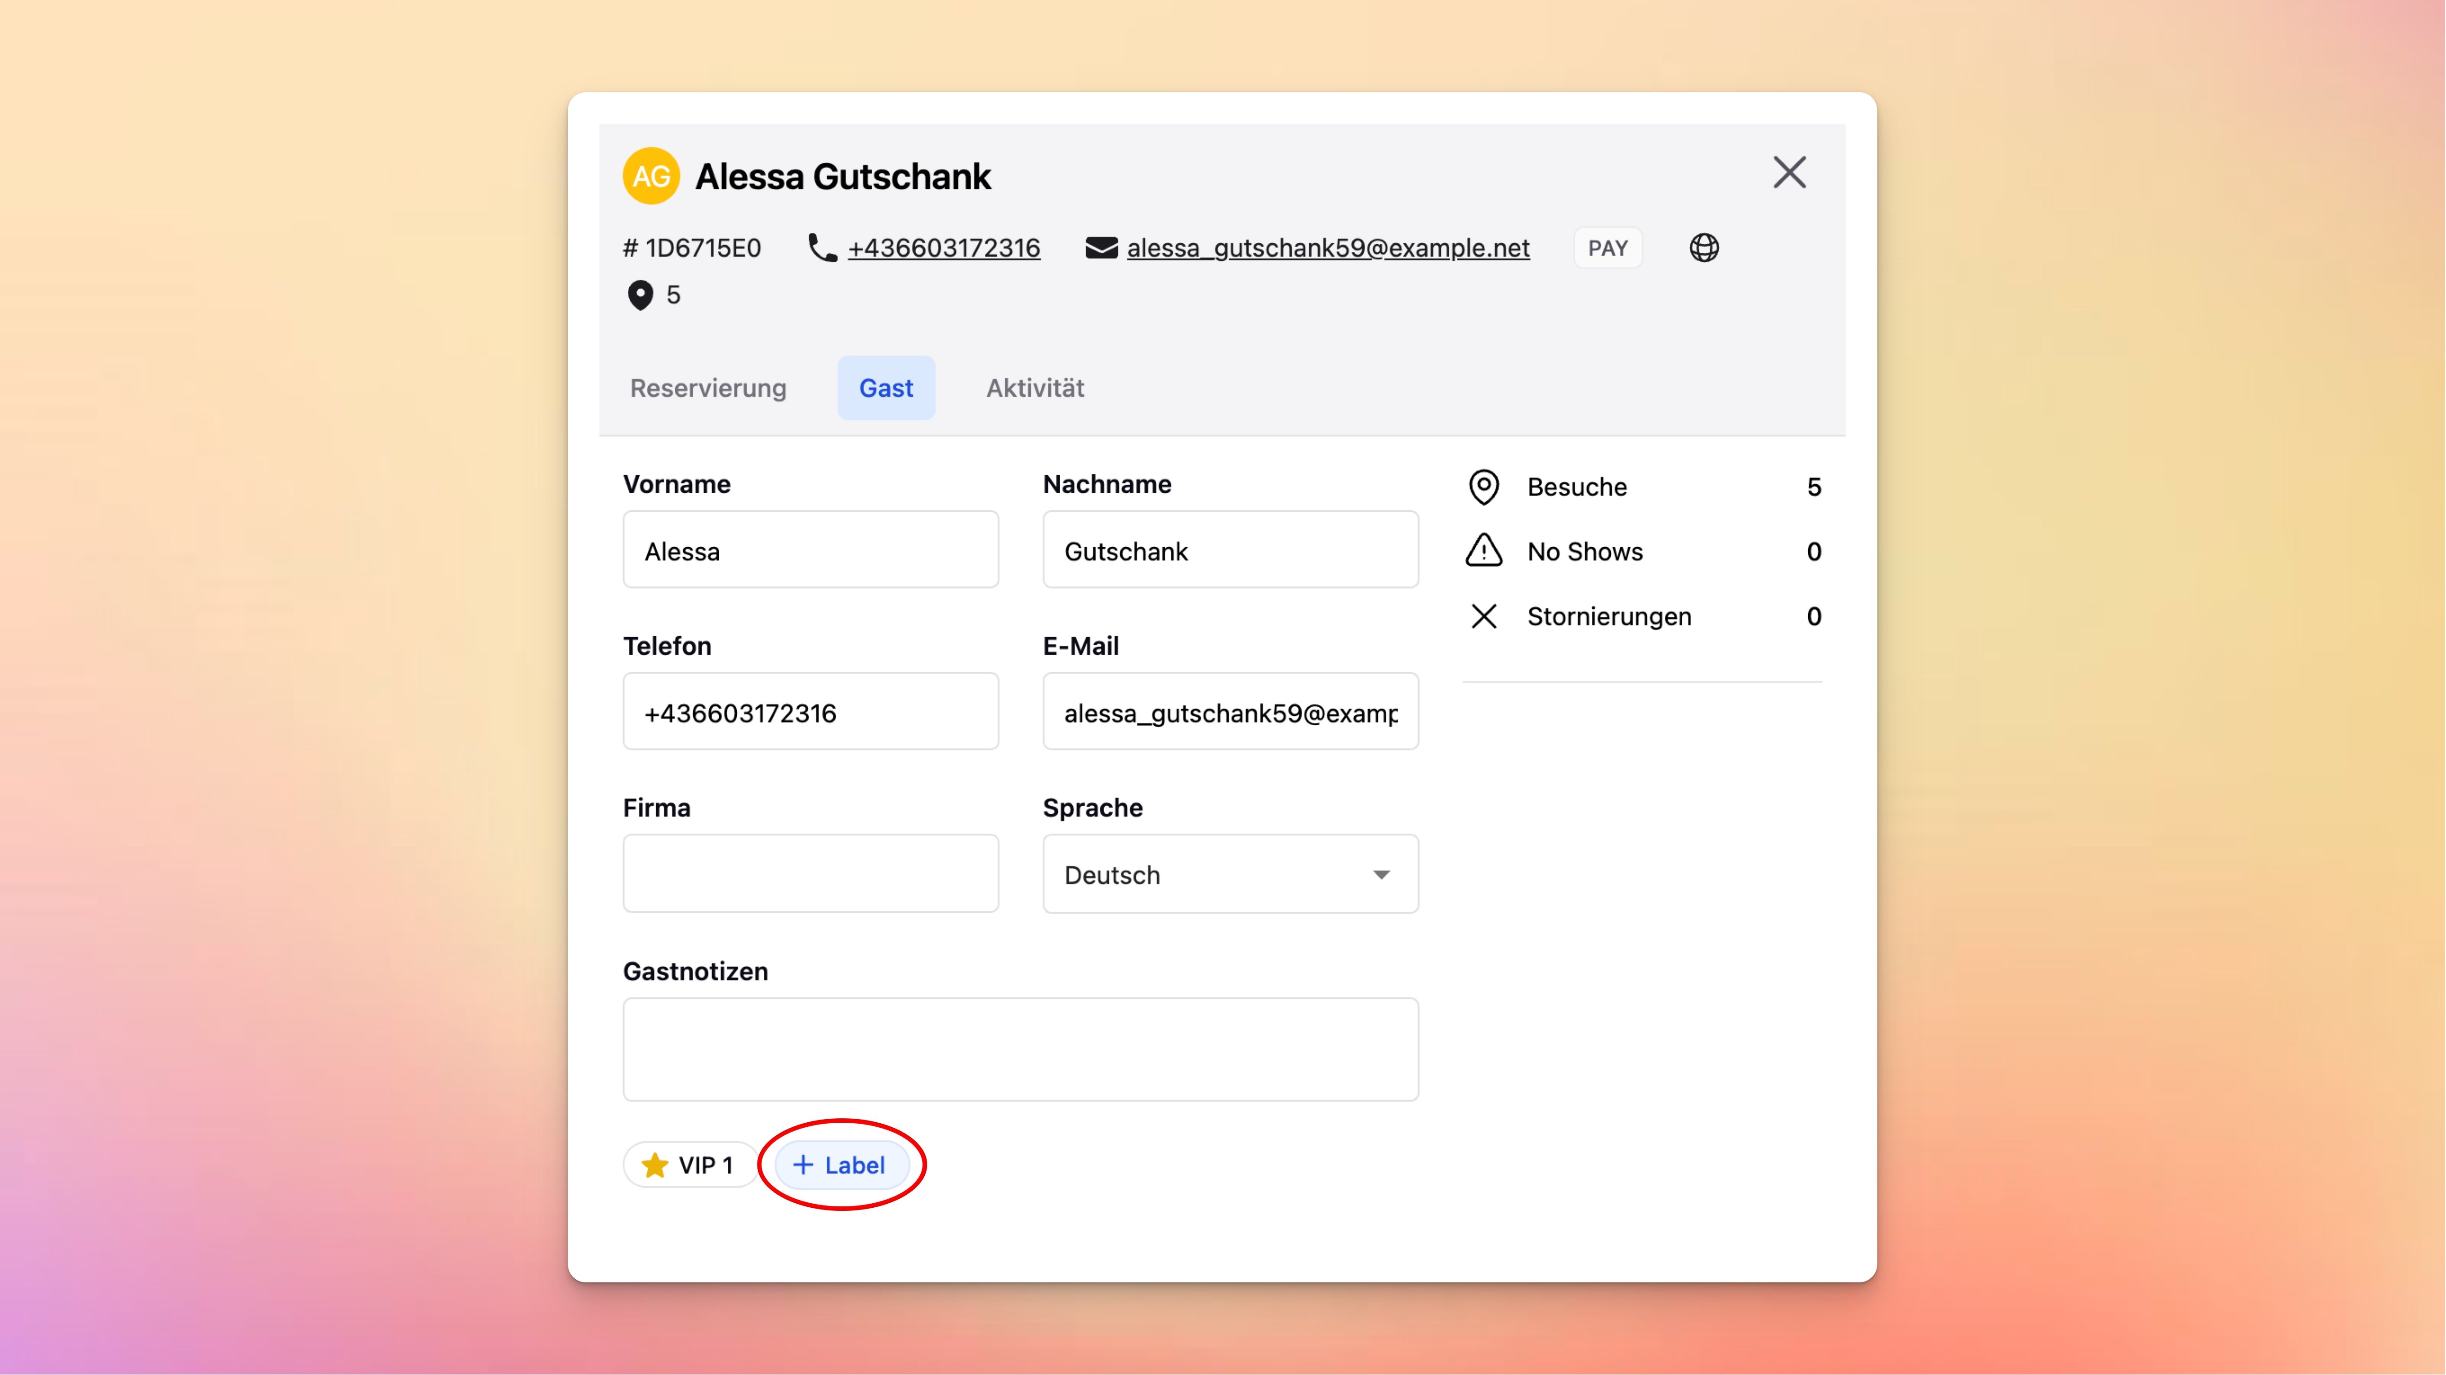
Task: Click the No Shows label
Action: (x=1585, y=551)
